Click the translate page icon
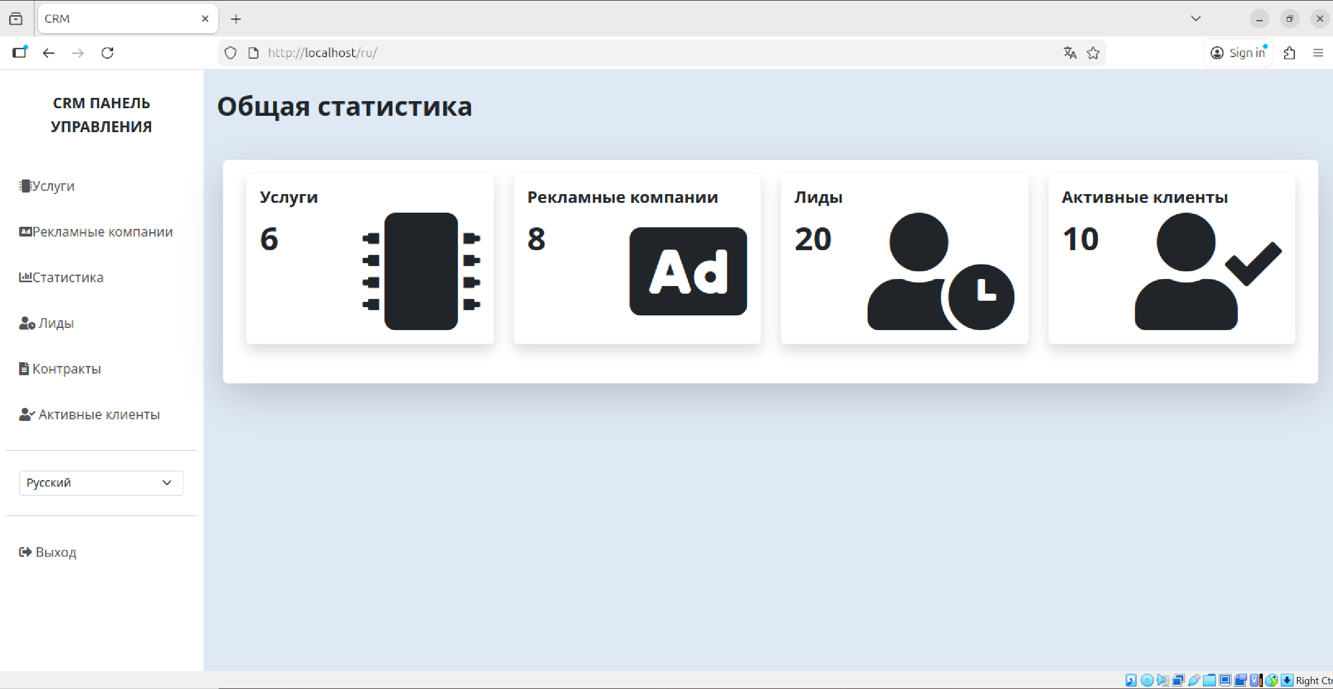 tap(1070, 53)
